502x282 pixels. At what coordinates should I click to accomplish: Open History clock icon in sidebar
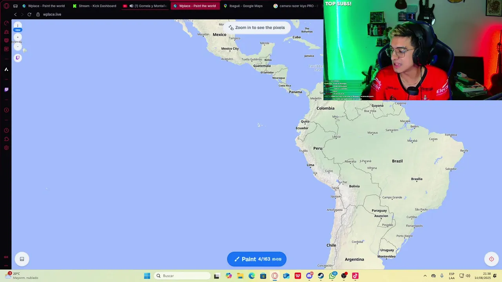(6, 130)
